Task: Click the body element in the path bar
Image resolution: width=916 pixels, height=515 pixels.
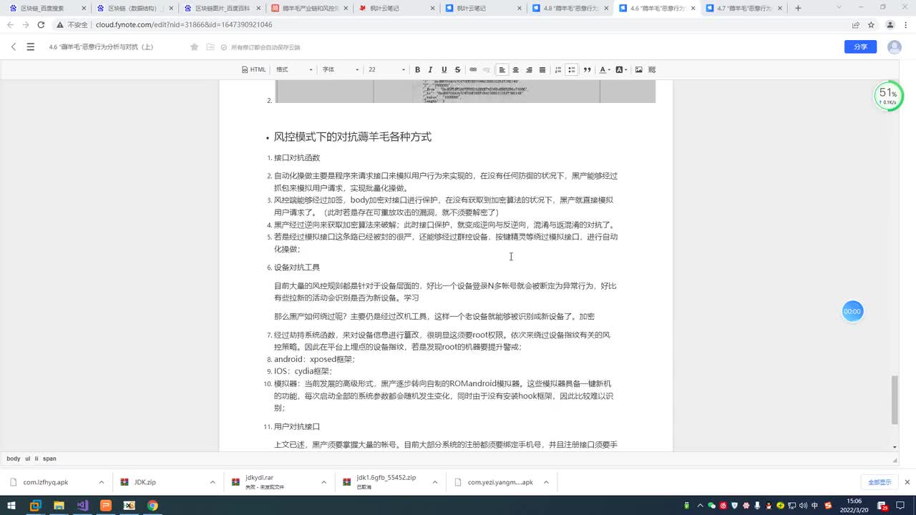Action: 14,458
